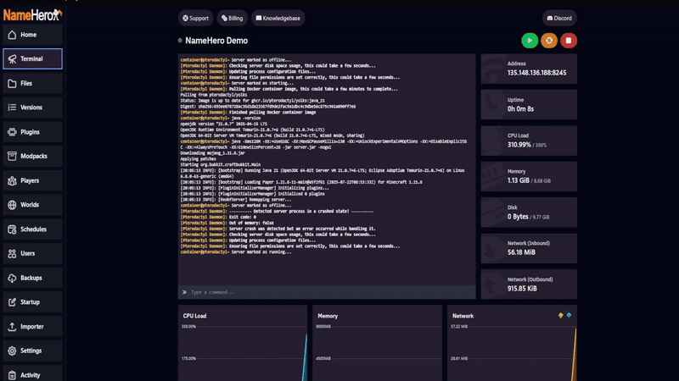Open the Discord link
Screen dimensions: 679x381
pyautogui.click(x=559, y=18)
